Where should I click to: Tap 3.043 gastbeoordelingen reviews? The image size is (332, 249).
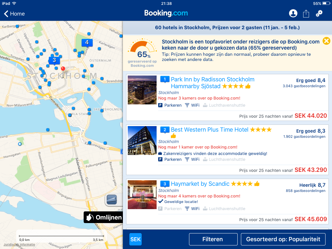(x=304, y=86)
